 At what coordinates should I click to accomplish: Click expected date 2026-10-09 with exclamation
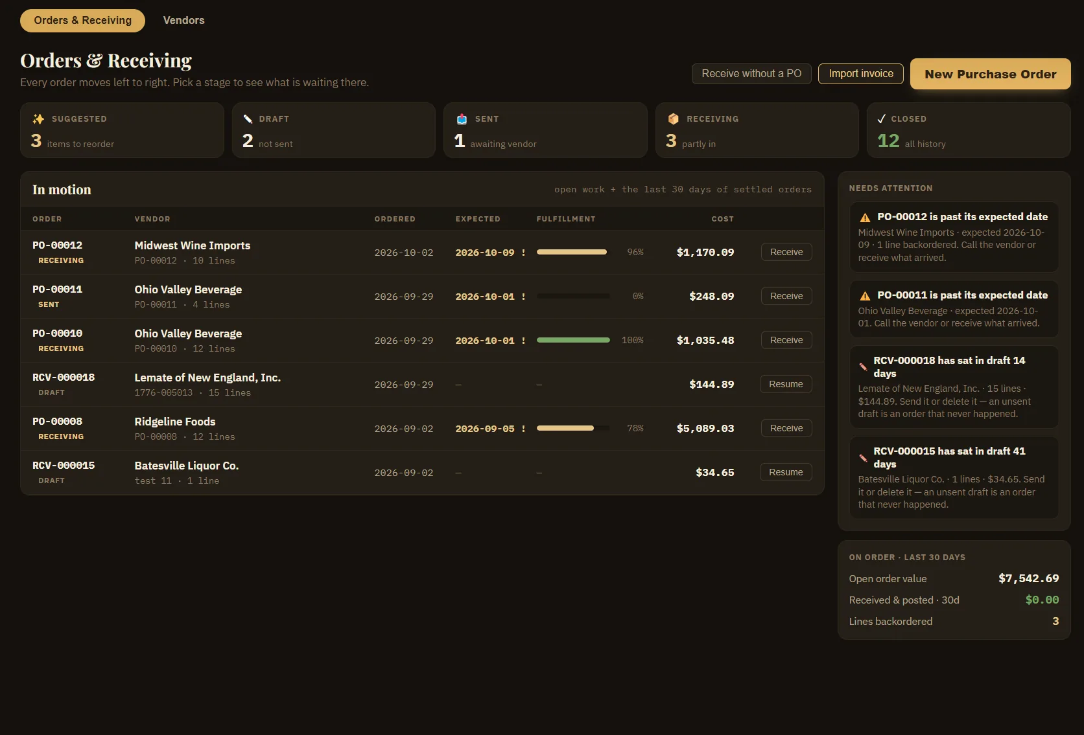point(490,253)
